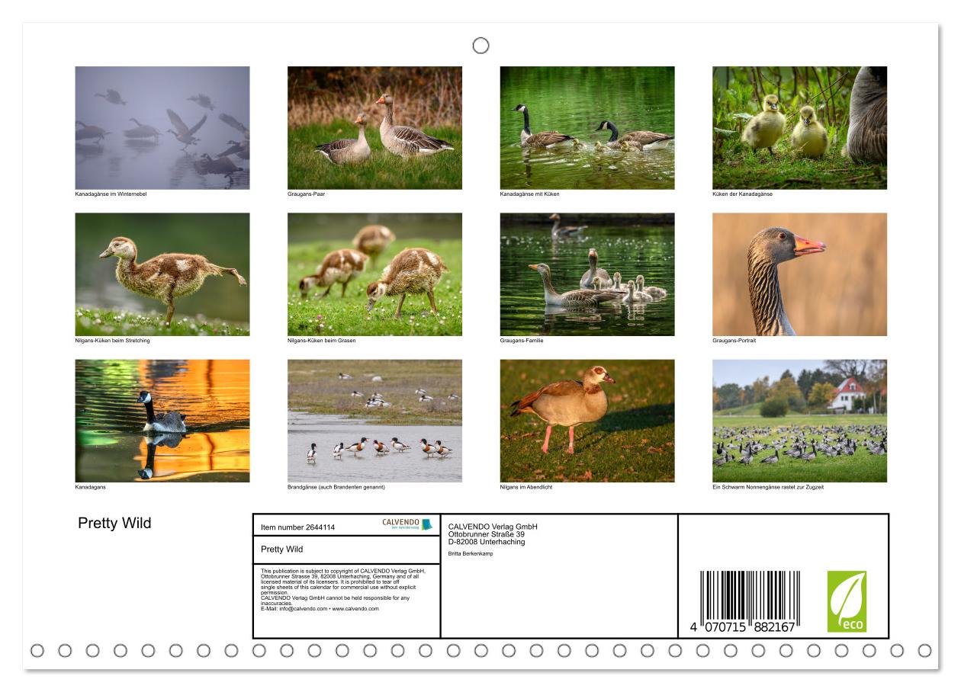Image resolution: width=961 pixels, height=692 pixels.
Task: Open the Kanadagänse mit Küken photo
Action: (x=587, y=128)
